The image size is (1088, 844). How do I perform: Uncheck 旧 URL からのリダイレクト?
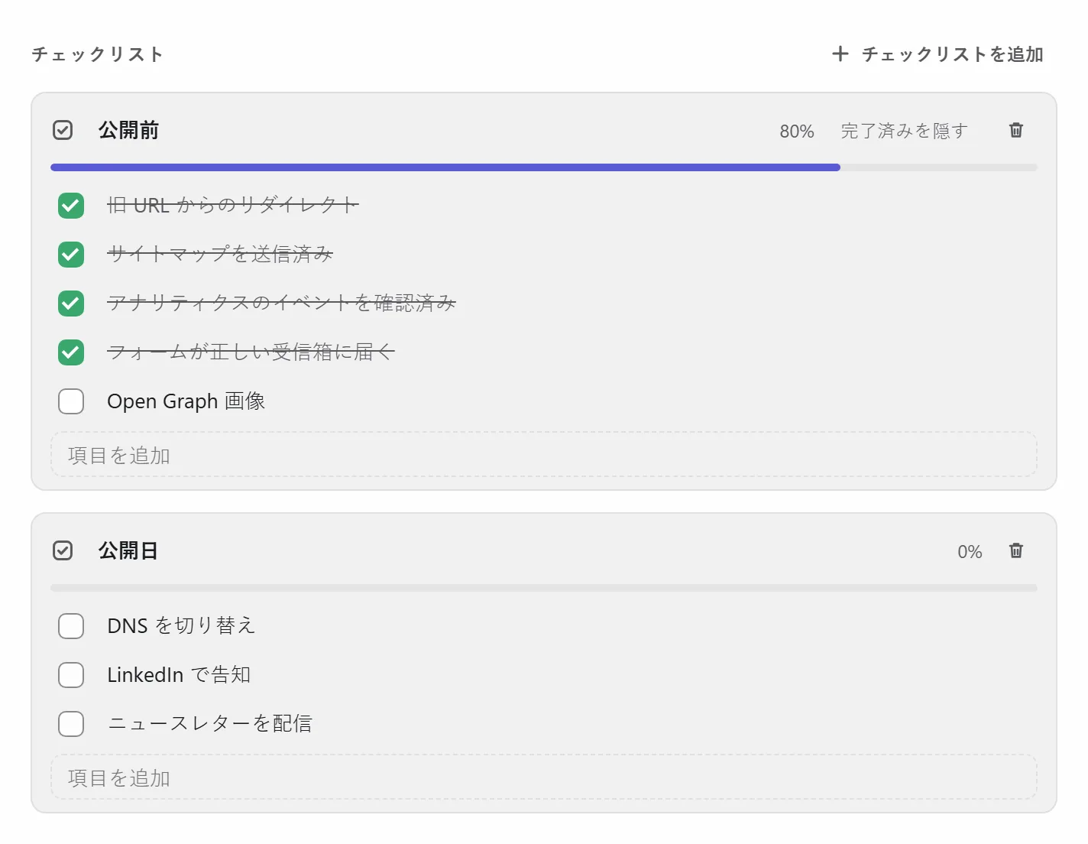point(71,206)
